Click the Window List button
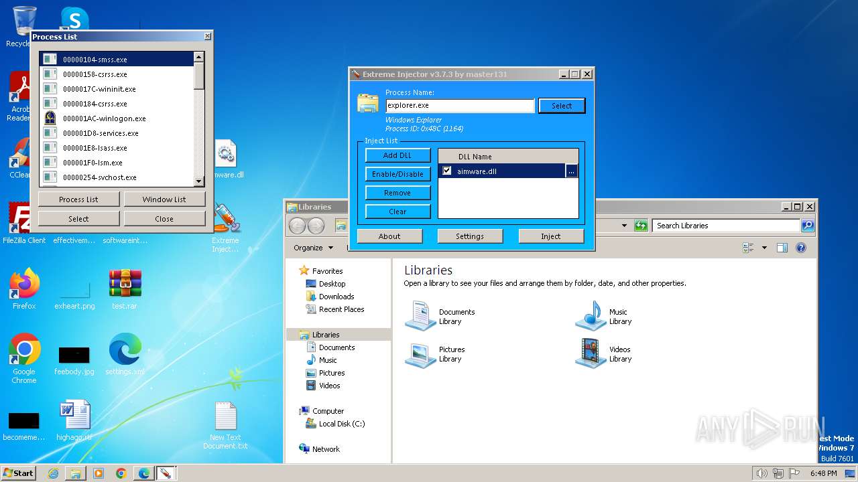The height and width of the screenshot is (482, 858). [164, 199]
